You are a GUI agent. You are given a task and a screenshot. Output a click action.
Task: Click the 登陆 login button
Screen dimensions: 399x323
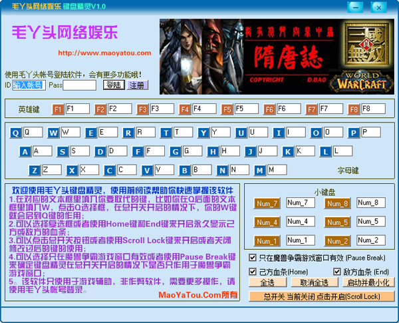click(114, 85)
